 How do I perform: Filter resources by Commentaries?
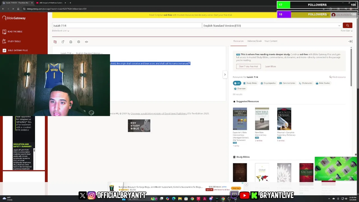pos(287,83)
